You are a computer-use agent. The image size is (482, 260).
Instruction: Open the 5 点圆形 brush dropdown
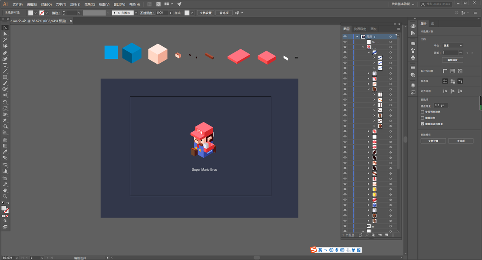(x=136, y=13)
